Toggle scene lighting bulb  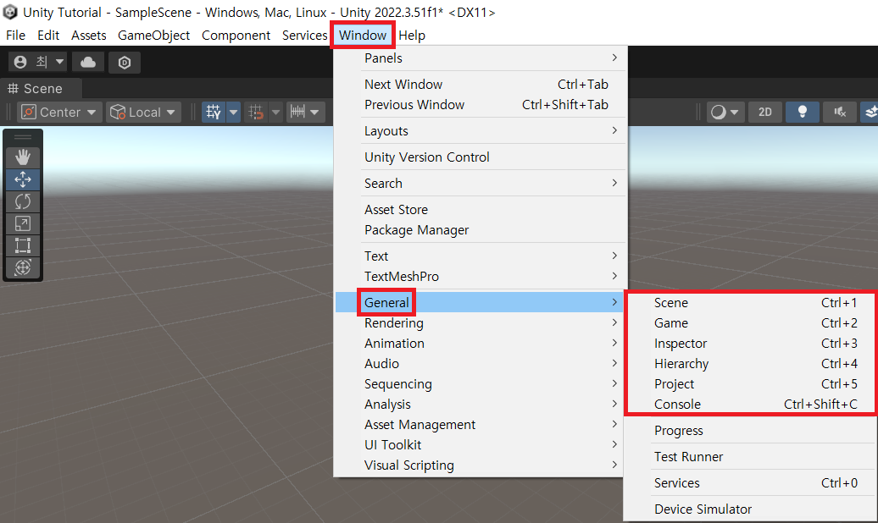pos(803,113)
